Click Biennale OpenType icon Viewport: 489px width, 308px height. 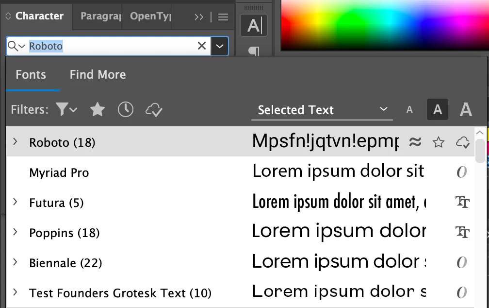click(462, 262)
